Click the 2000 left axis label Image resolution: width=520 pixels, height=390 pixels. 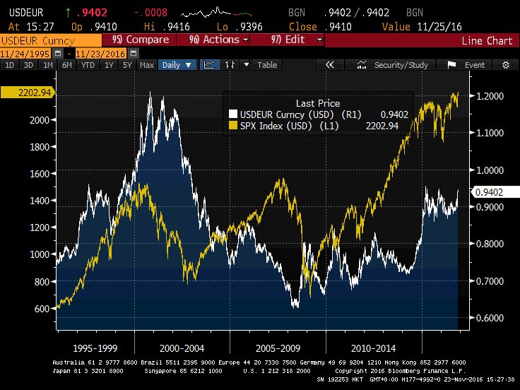click(40, 120)
